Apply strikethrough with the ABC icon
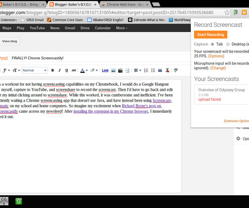The image size is (249, 208). click(x=74, y=70)
